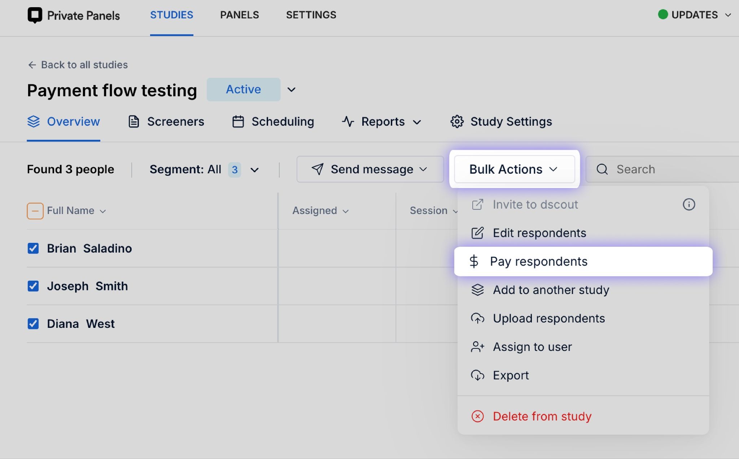The width and height of the screenshot is (739, 459).
Task: Expand the Active status dropdown chevron
Action: [x=291, y=90]
